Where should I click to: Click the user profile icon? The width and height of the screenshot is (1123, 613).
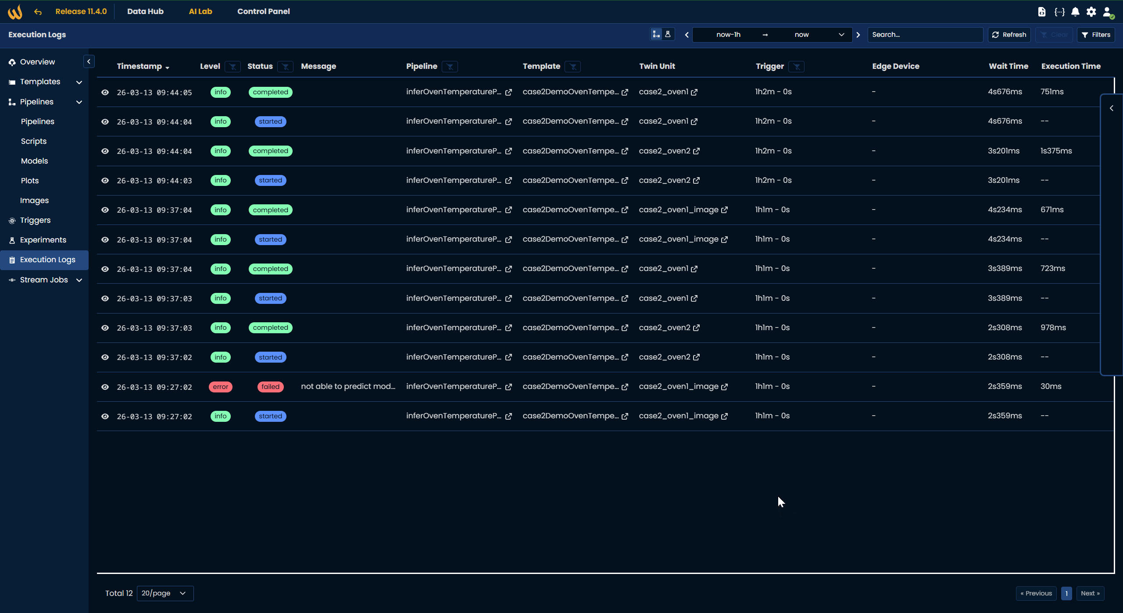click(x=1108, y=12)
